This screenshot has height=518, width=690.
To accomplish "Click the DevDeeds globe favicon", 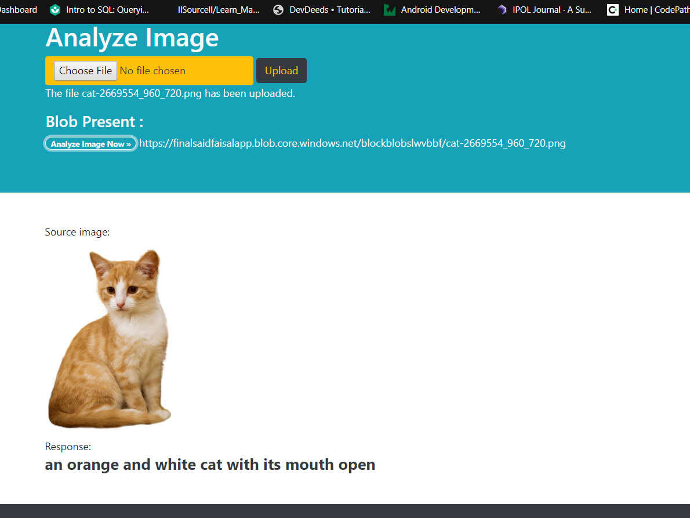I will tap(278, 9).
